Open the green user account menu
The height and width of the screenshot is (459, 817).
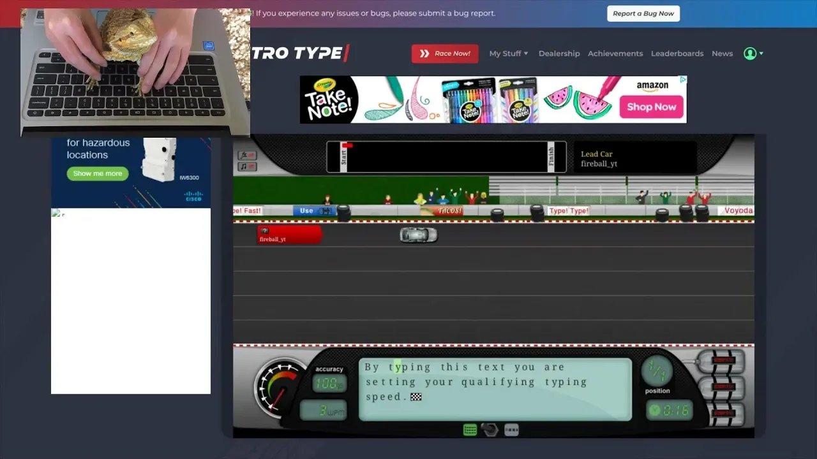[x=753, y=54]
